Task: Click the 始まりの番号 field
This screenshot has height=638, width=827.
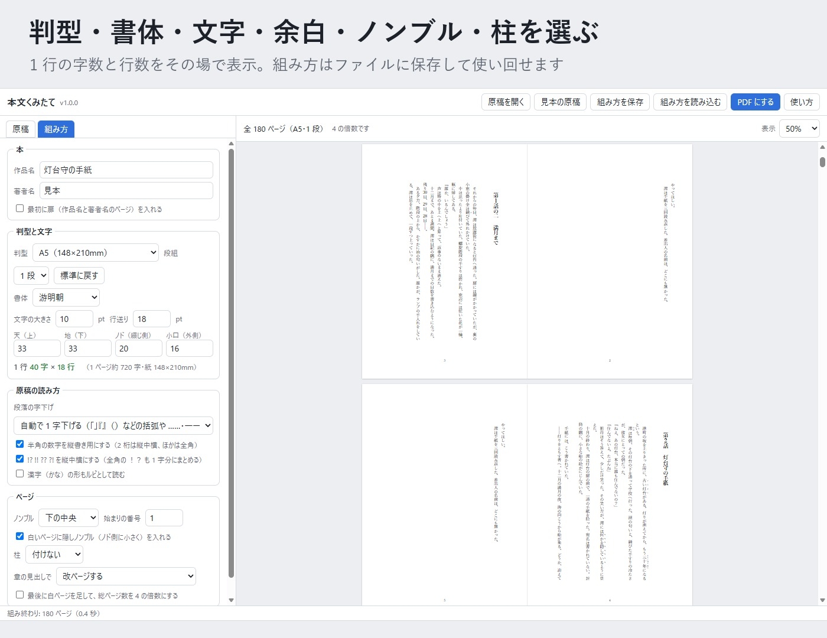Action: pyautogui.click(x=164, y=518)
